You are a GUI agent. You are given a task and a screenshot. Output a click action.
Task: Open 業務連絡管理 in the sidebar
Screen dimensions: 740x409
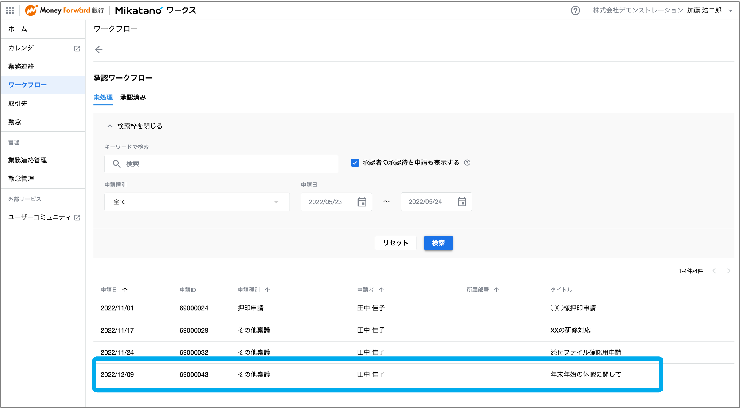(43, 160)
